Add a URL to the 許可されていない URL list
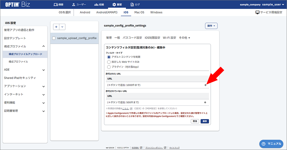Screen dimensions: 287x150 (205, 102)
